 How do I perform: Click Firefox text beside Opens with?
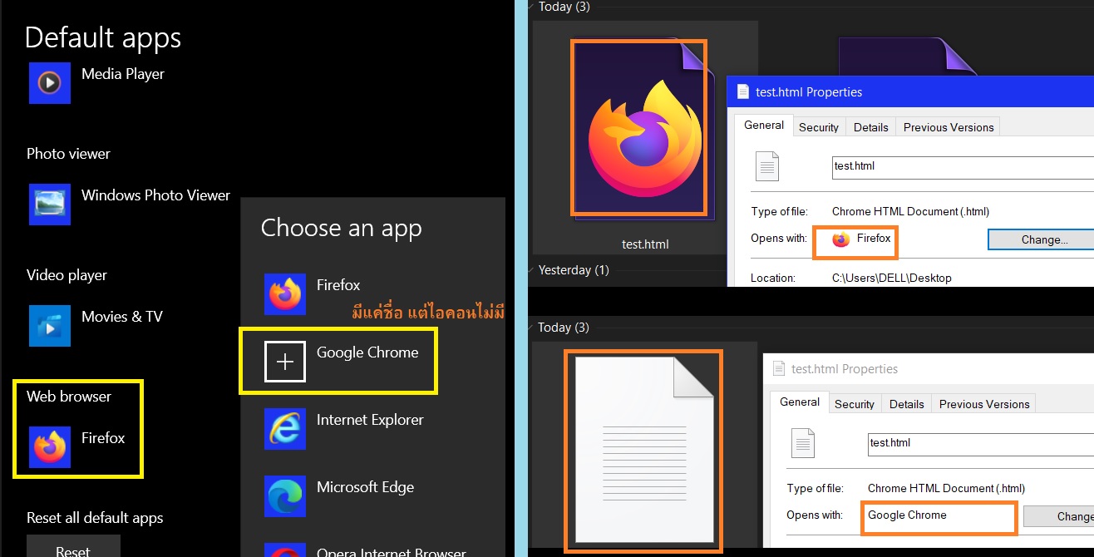pyautogui.click(x=874, y=239)
